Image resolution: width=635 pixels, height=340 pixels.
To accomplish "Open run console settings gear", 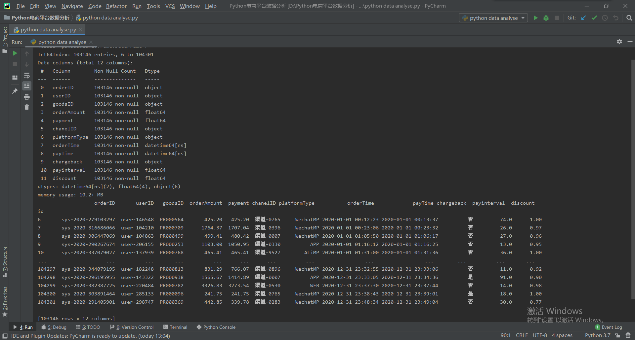I will coord(619,42).
